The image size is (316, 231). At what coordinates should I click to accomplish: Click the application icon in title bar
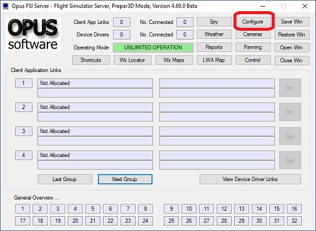pos(6,6)
